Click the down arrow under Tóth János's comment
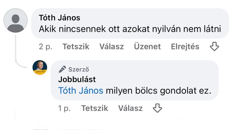 pos(214,47)
